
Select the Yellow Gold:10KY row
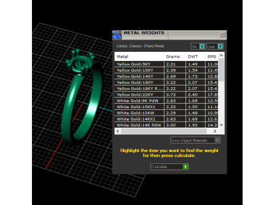[167, 70]
